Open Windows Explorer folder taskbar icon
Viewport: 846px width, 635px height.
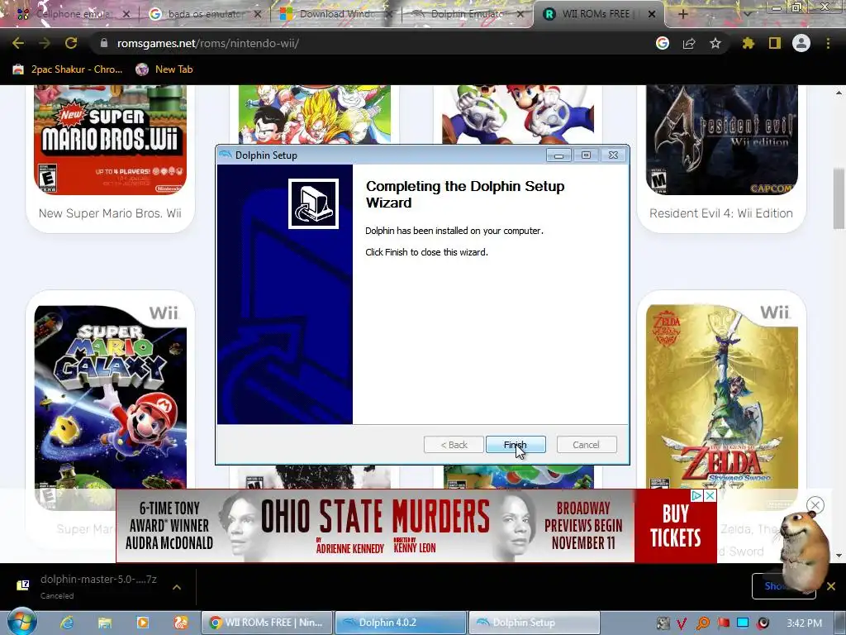(105, 623)
